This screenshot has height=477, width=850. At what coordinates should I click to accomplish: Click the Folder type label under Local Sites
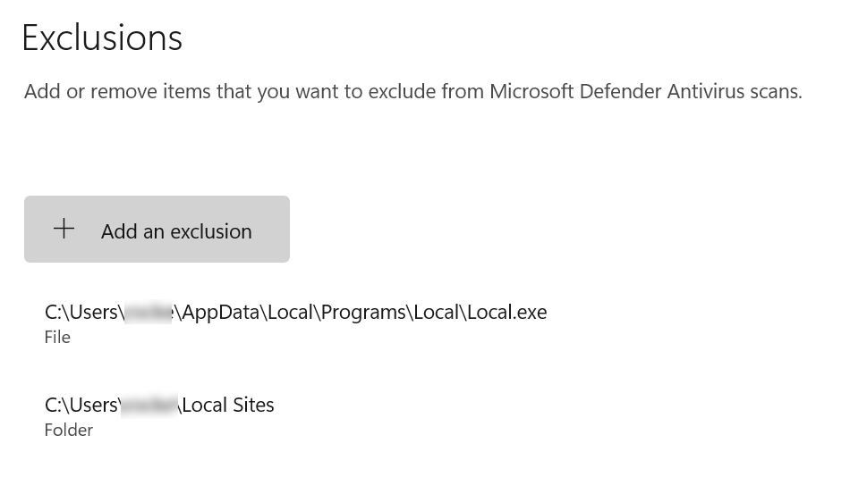pos(69,431)
